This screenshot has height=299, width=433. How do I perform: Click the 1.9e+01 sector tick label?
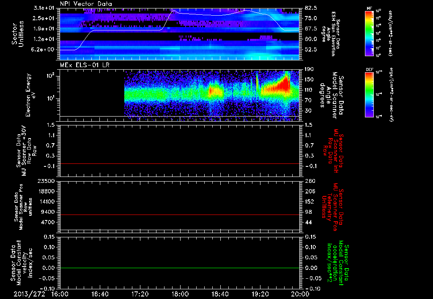click(45, 29)
